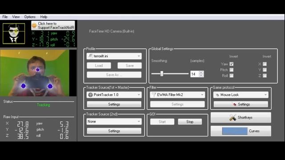Click the Load profile button
The height and width of the screenshot is (160, 285).
tap(99, 65)
